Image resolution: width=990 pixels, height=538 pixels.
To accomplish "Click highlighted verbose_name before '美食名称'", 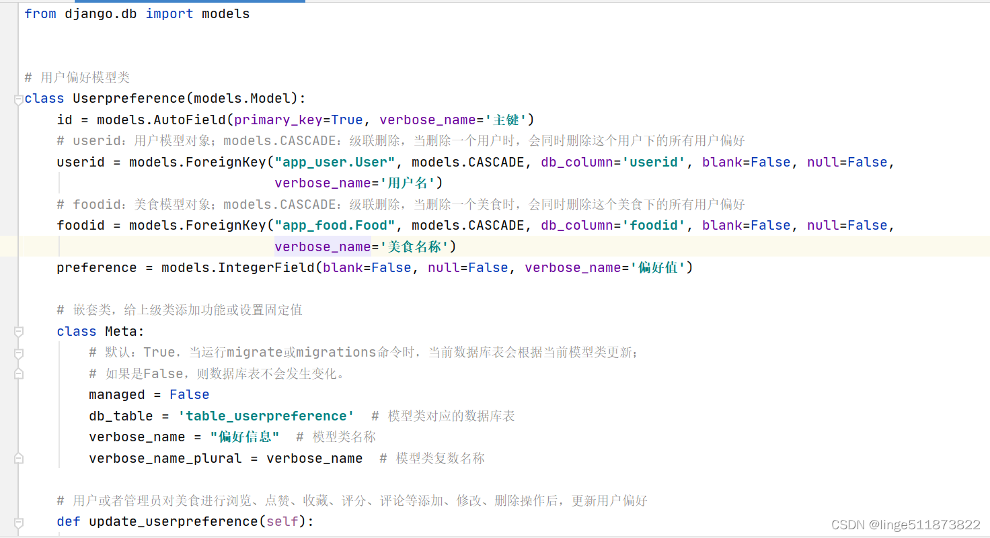I will pos(323,246).
